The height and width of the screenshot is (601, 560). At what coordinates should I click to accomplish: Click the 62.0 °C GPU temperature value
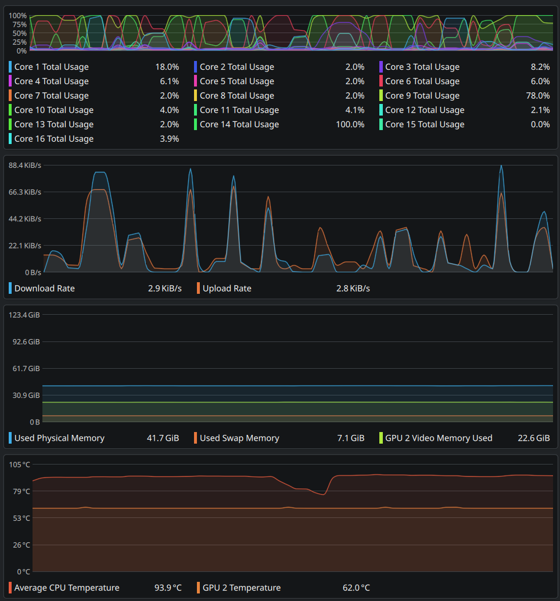[356, 588]
